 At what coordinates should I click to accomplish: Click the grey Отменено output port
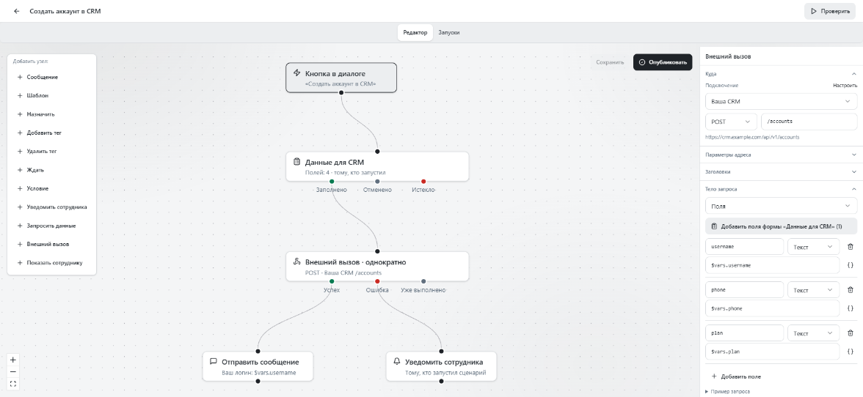(x=377, y=181)
